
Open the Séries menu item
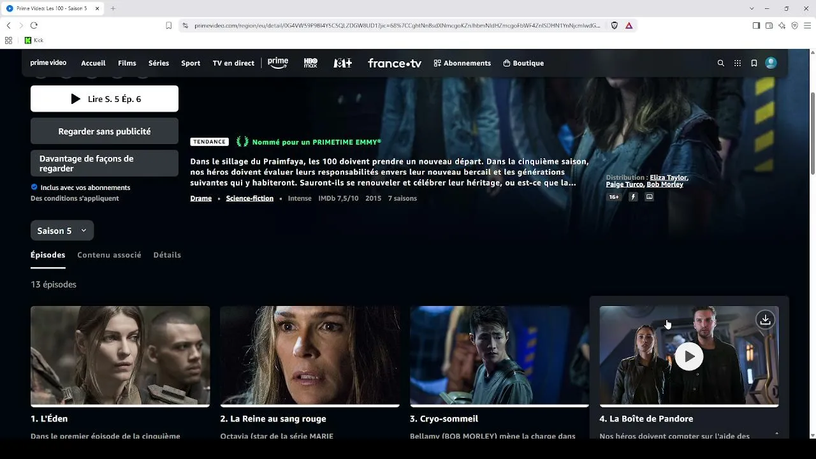coord(159,63)
